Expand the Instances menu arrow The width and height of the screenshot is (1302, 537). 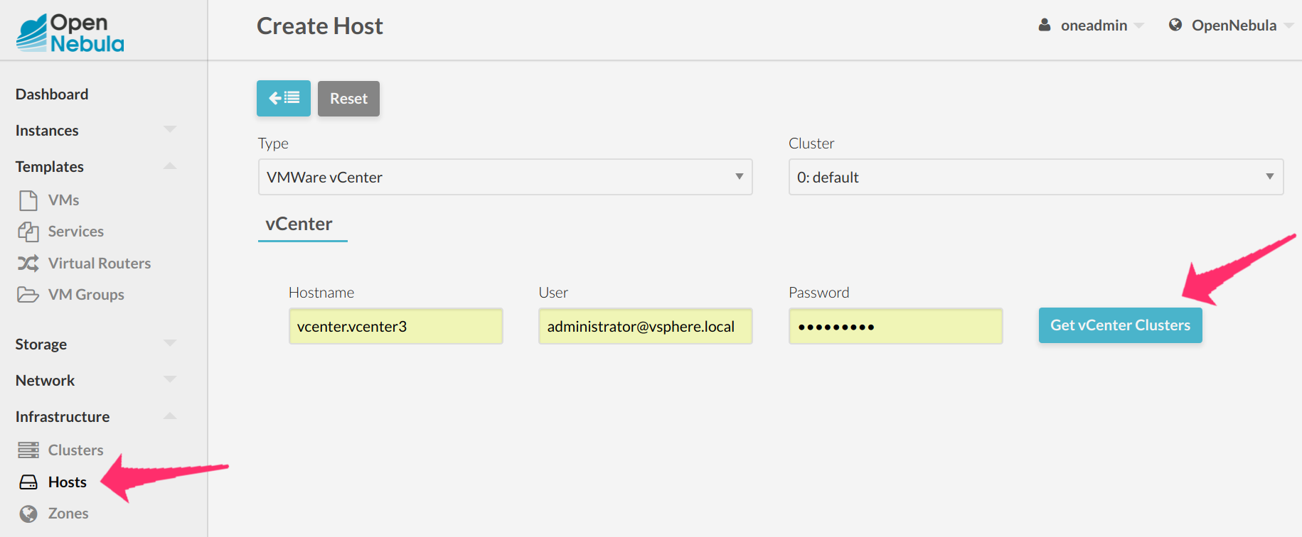[x=170, y=129]
